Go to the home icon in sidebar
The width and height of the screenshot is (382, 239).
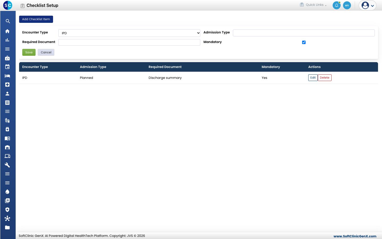tap(7, 31)
